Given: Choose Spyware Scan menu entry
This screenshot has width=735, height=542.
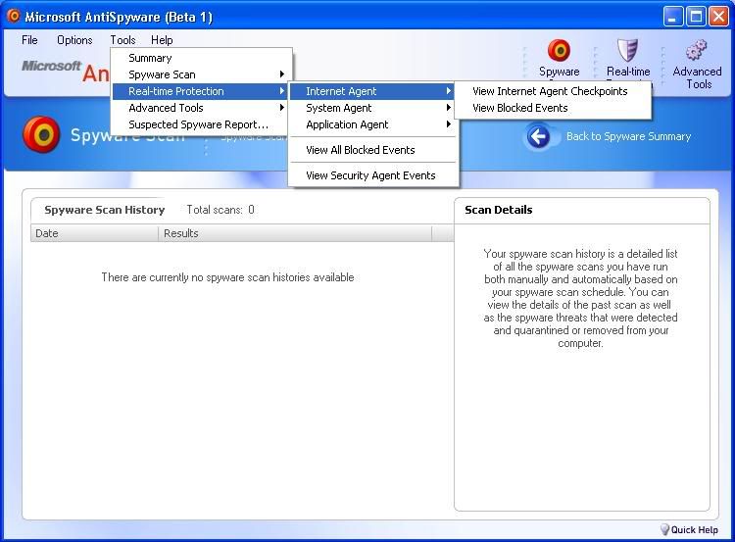Looking at the screenshot, I should pyautogui.click(x=200, y=74).
